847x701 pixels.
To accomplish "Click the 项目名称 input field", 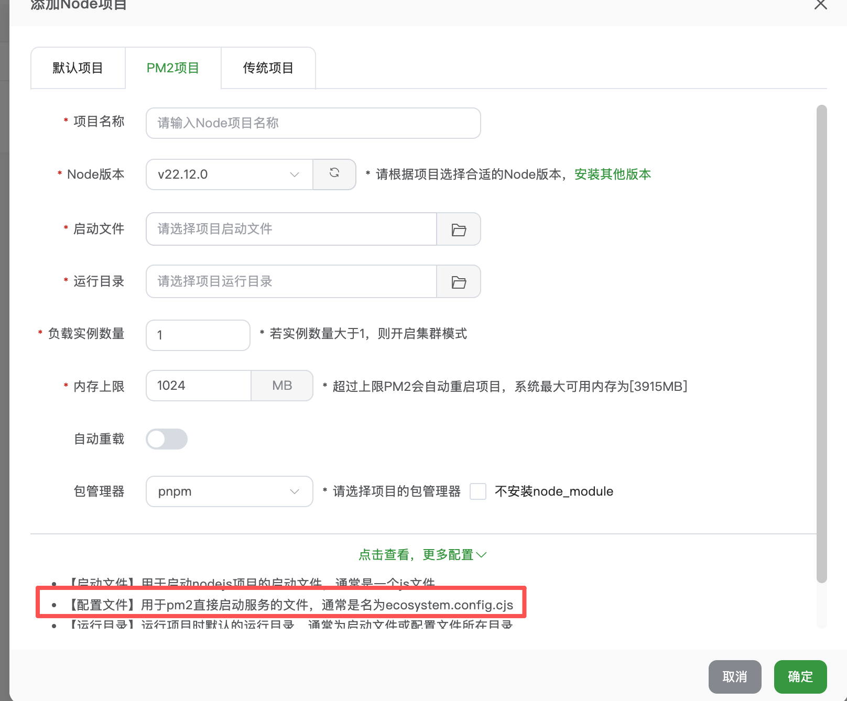I will [x=313, y=123].
